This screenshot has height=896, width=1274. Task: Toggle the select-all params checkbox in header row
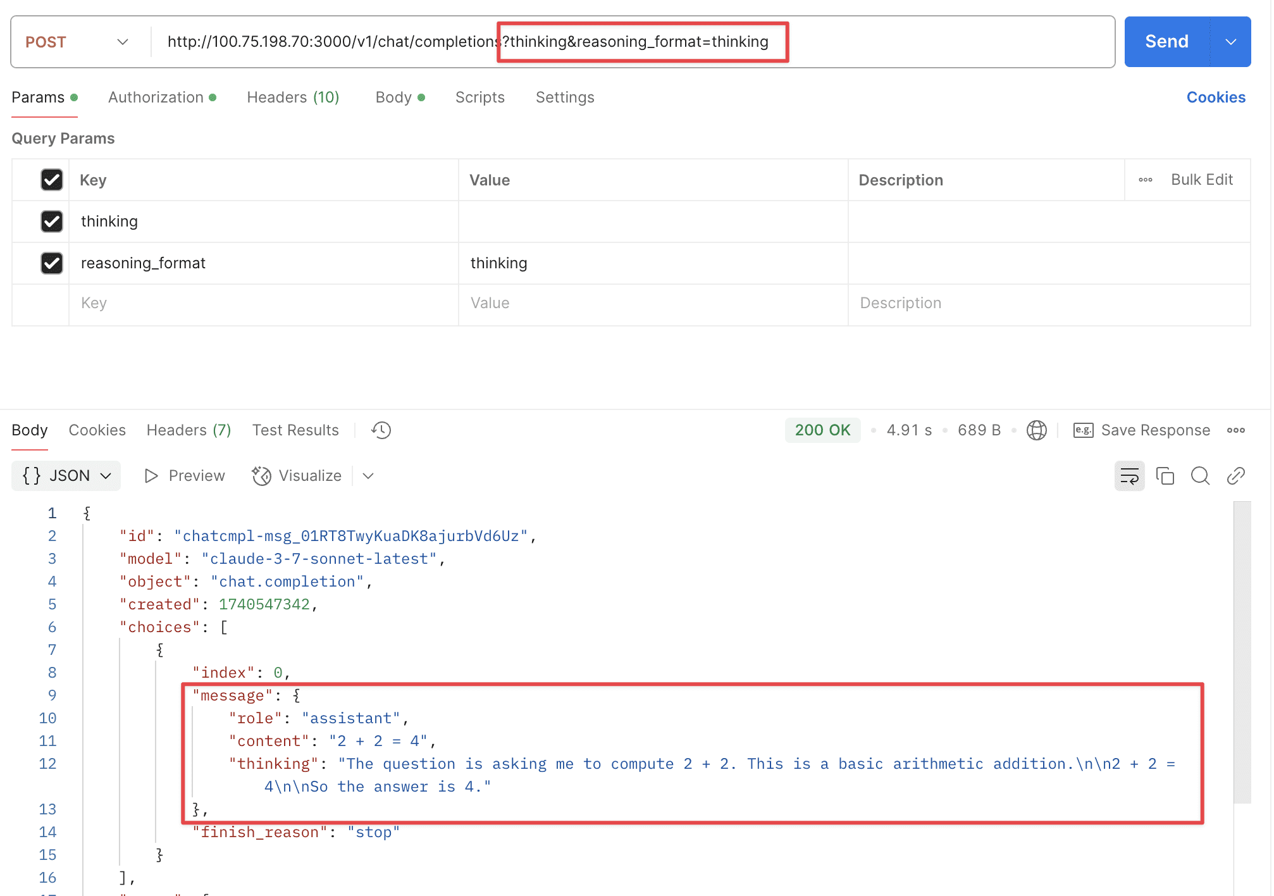click(52, 180)
